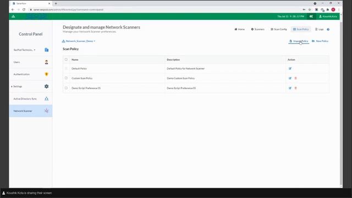Click the Default Policy for Network Scanner description
Screen dimensions: 352x198
pyautogui.click(x=186, y=68)
